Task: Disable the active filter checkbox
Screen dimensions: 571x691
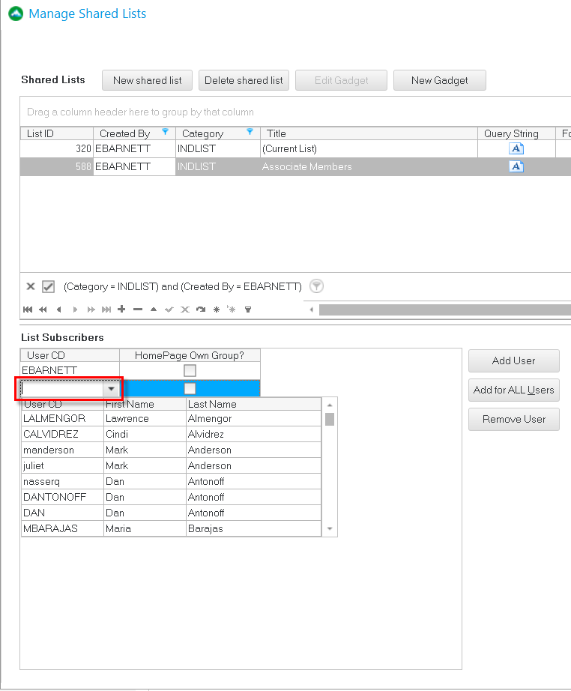Action: [48, 287]
